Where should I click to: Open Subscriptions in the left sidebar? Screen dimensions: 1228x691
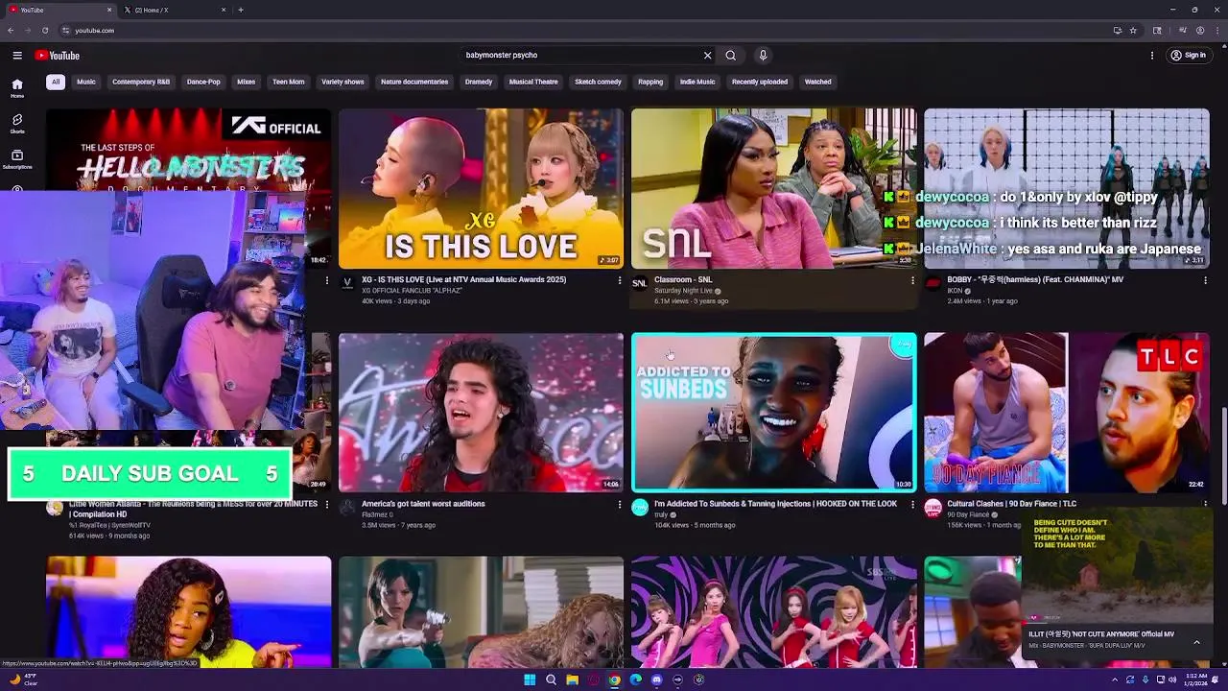point(17,159)
